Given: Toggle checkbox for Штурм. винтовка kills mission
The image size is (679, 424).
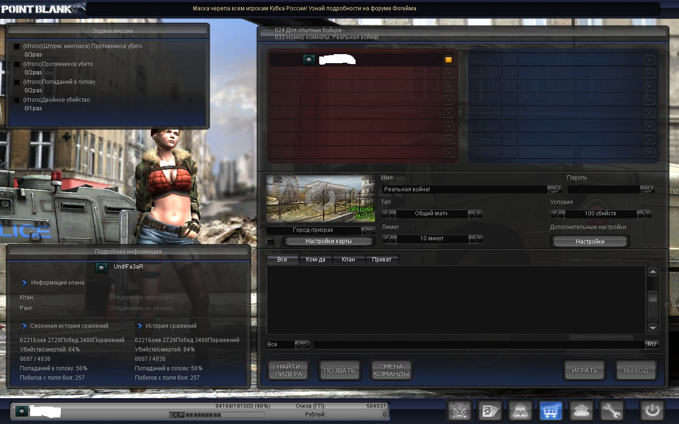Looking at the screenshot, I should click(x=17, y=47).
